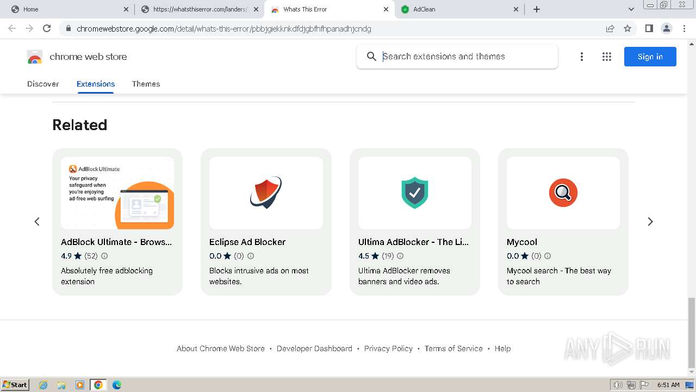Open the Discover section
Screen dimensions: 696x392
coord(43,84)
